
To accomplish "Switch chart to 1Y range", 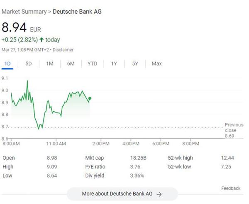I will (114, 64).
